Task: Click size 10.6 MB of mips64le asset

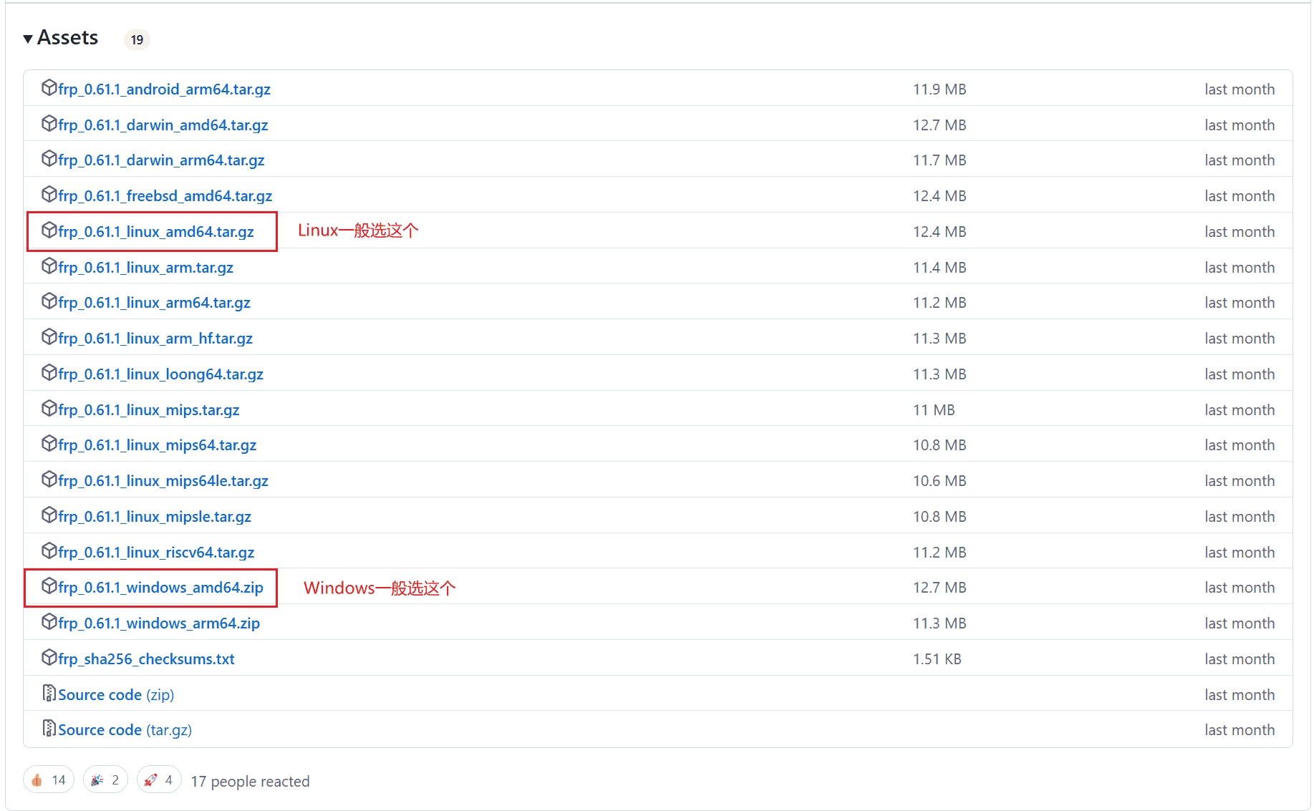Action: click(939, 481)
